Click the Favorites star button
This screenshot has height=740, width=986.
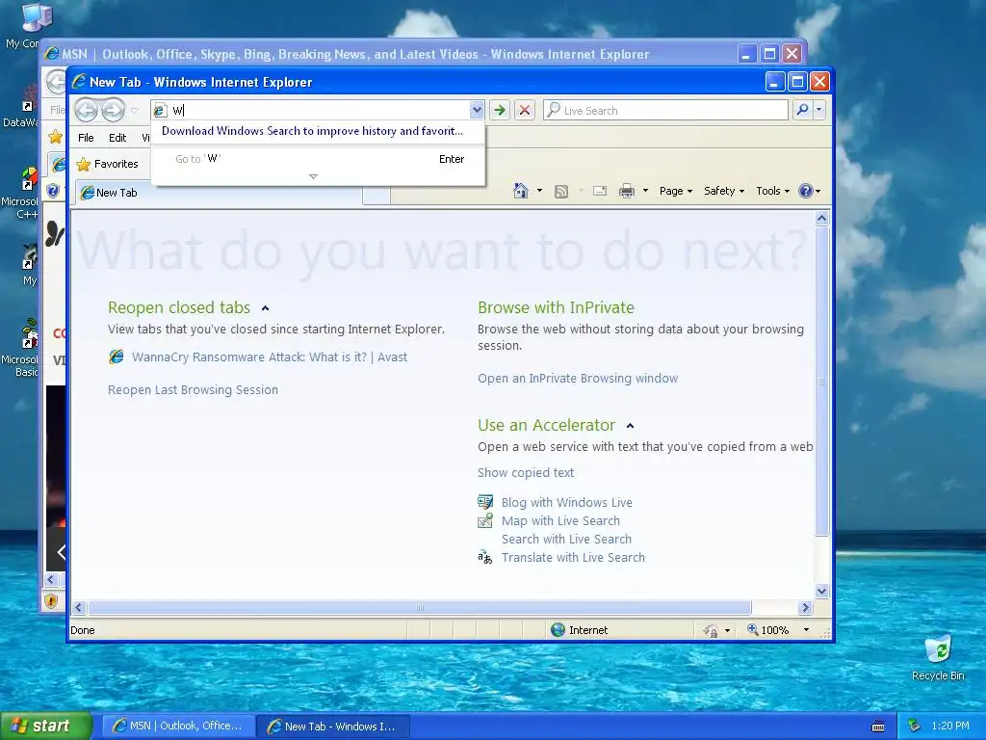pos(107,164)
